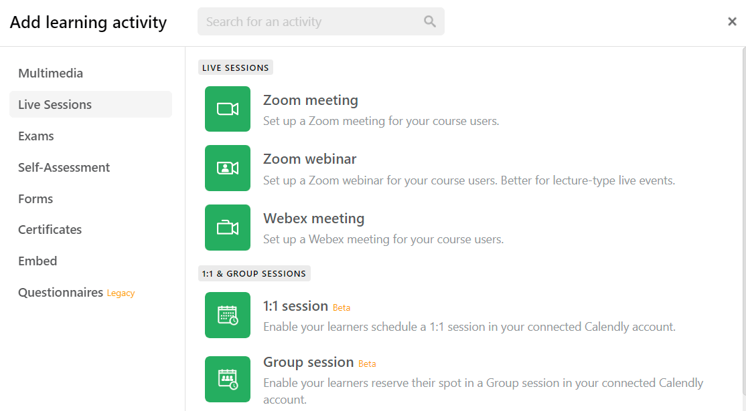This screenshot has width=746, height=411.
Task: Pick the Group session title
Action: [308, 362]
